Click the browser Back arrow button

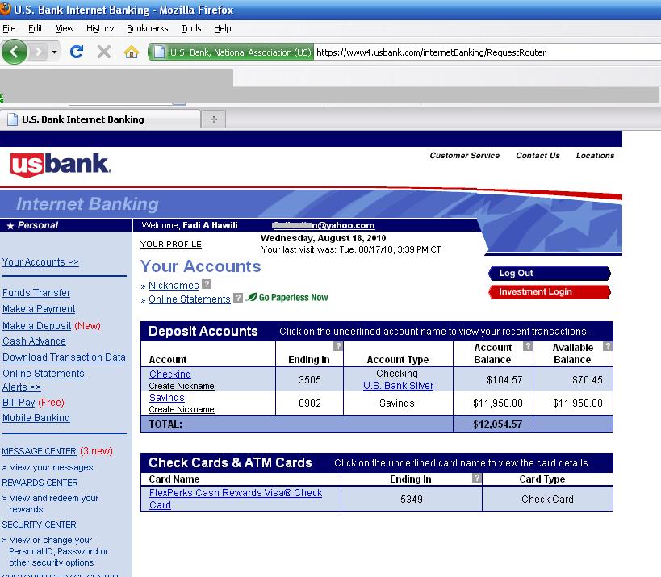[x=15, y=52]
